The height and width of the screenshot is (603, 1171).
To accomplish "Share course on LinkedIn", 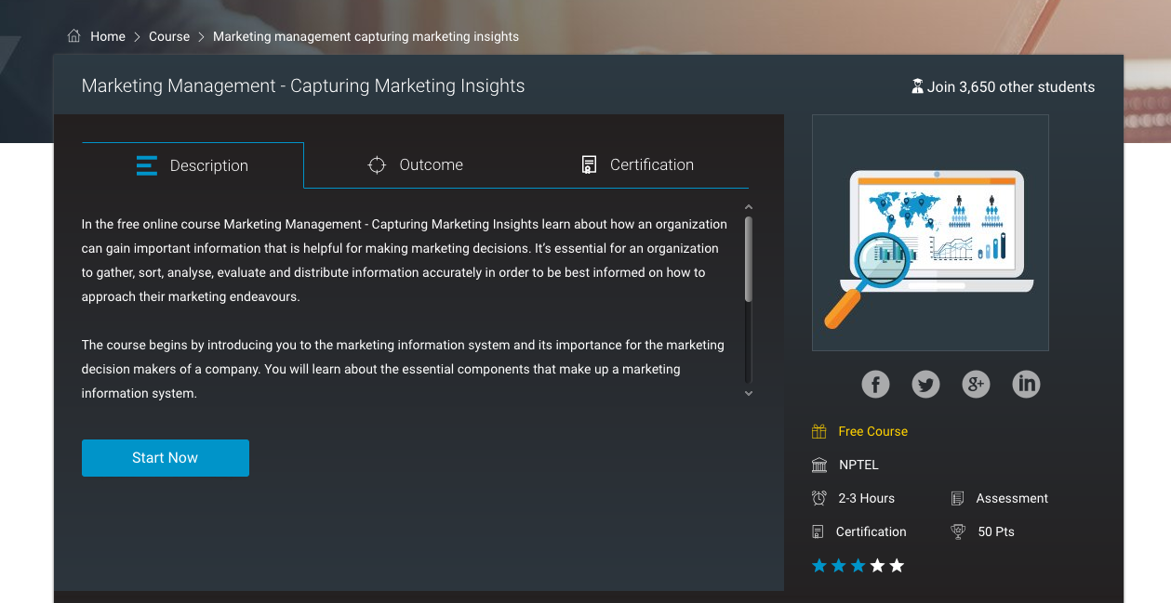I will coord(1026,384).
